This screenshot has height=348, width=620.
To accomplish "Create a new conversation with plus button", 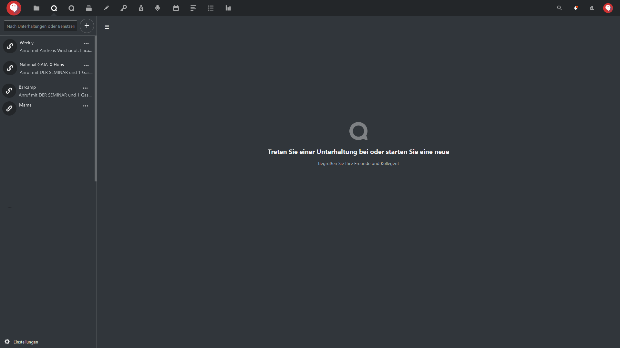I will point(87,26).
